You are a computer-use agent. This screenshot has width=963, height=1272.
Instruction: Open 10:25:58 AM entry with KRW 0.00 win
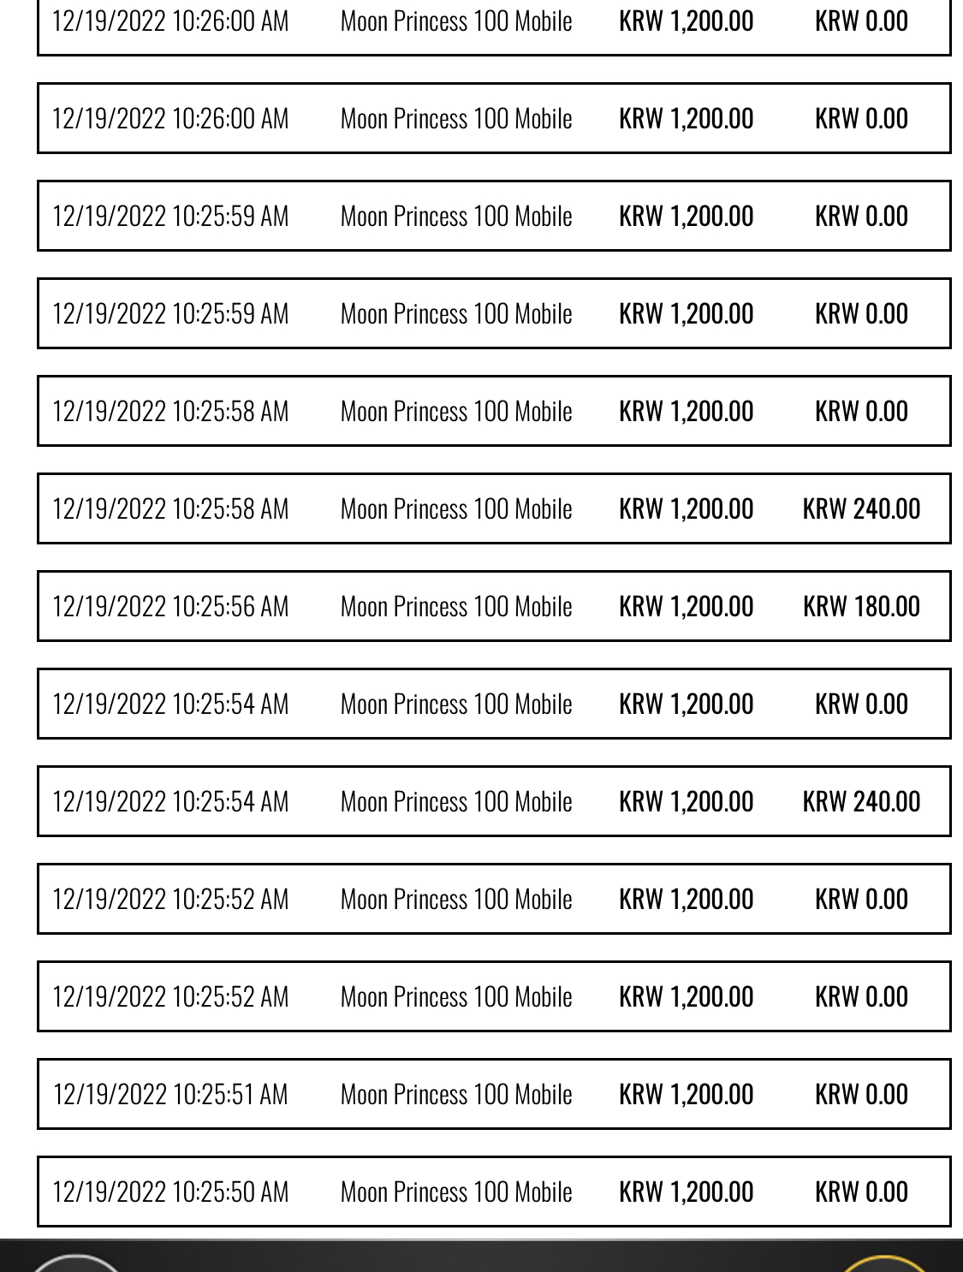[x=494, y=411]
